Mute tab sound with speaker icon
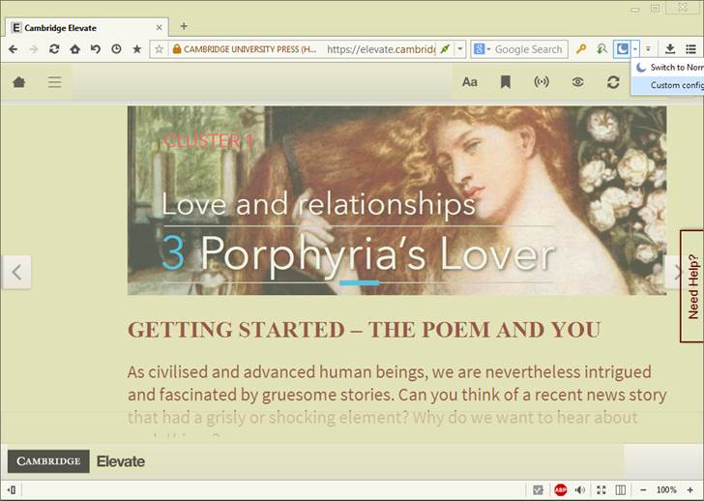Screen dimensions: 704x501 point(580,490)
